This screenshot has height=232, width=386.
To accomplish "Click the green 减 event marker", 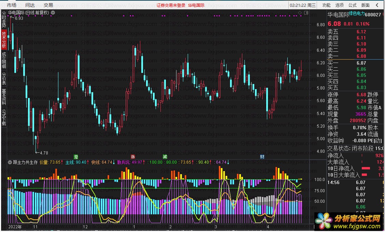I will 165,157.
